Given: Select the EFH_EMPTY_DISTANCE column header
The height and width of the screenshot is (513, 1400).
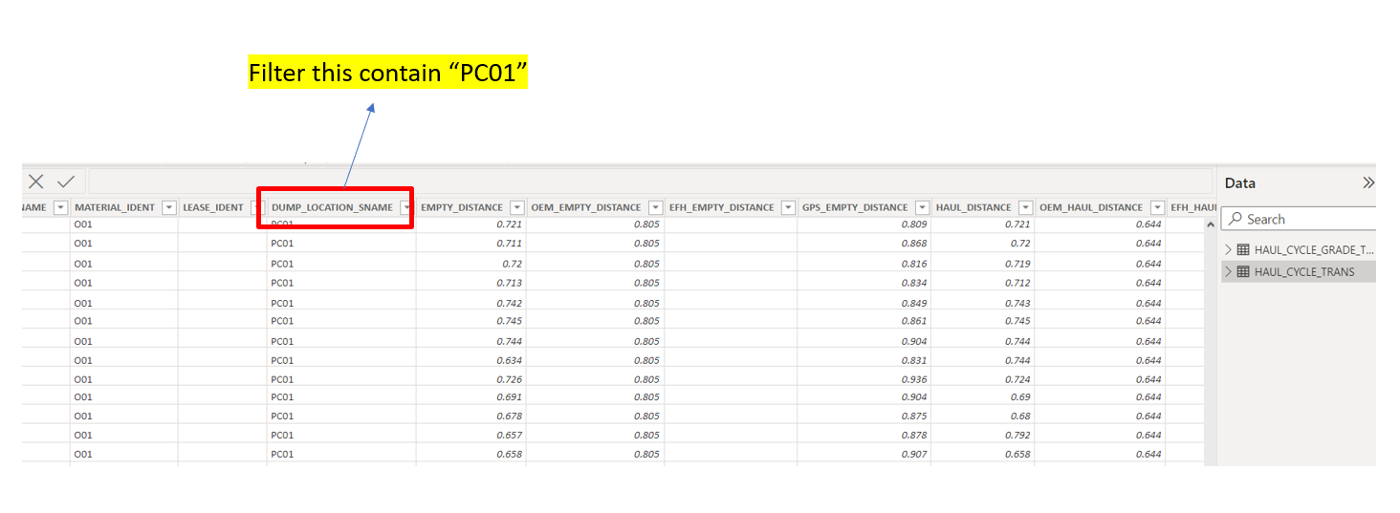Looking at the screenshot, I should (722, 207).
